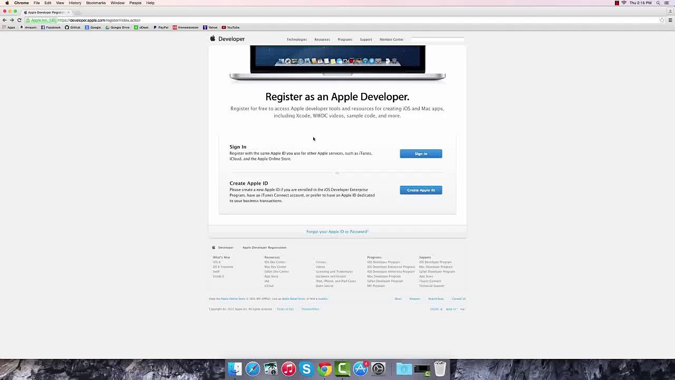Open the iTunes Connect footer link

[x=430, y=281]
